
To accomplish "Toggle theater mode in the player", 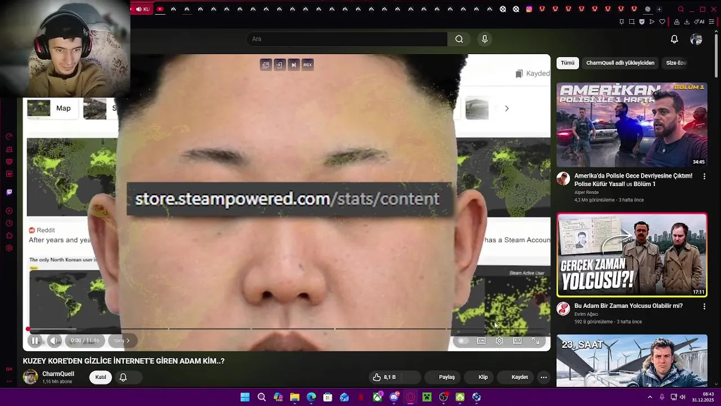I will coord(518,341).
